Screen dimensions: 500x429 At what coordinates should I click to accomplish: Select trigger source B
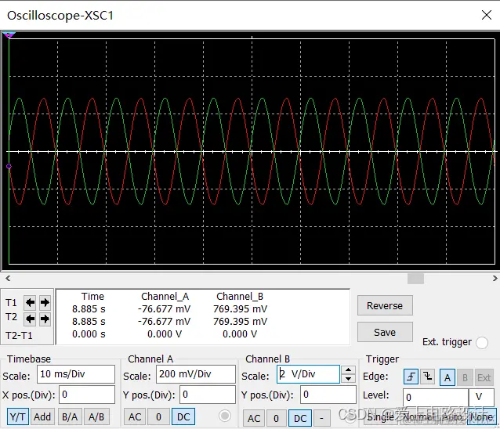(465, 378)
